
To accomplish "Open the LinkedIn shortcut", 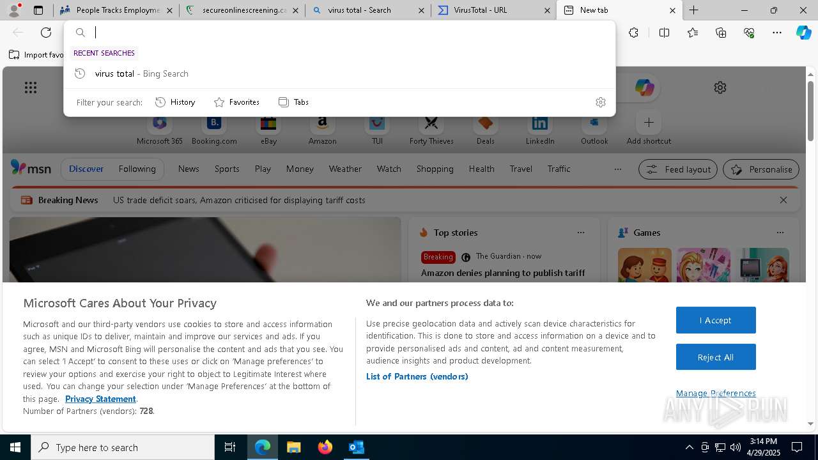I will pos(540,129).
